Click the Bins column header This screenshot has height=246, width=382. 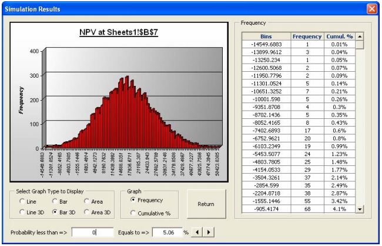click(x=266, y=36)
